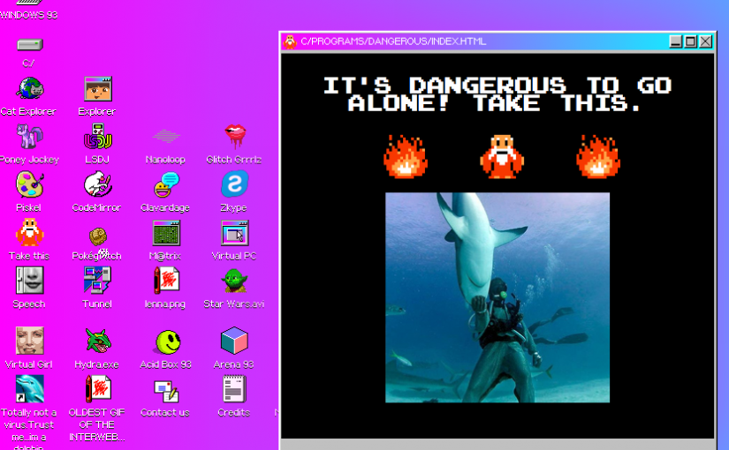Maximize the DANGEROUS window
This screenshot has width=729, height=450.
[690, 41]
